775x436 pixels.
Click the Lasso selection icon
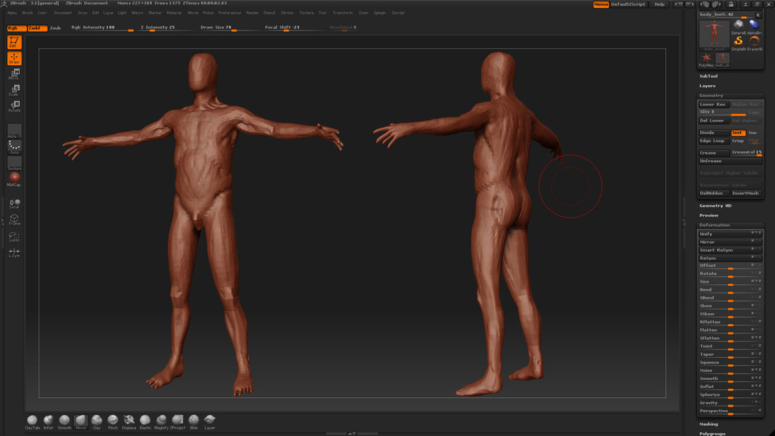(x=14, y=236)
